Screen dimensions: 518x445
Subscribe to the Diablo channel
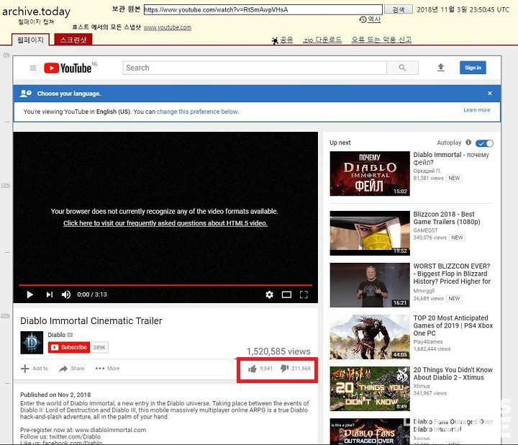69,347
